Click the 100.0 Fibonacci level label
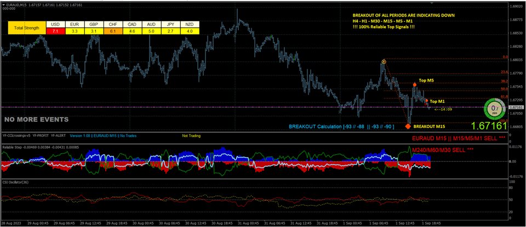Screen dimensions: 526x227 point(504,120)
